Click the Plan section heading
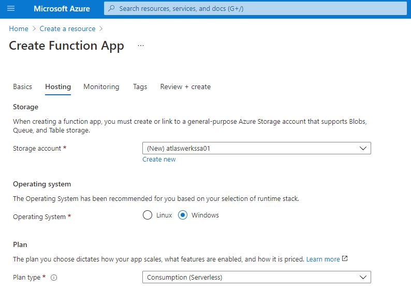411x290 pixels. (20, 244)
